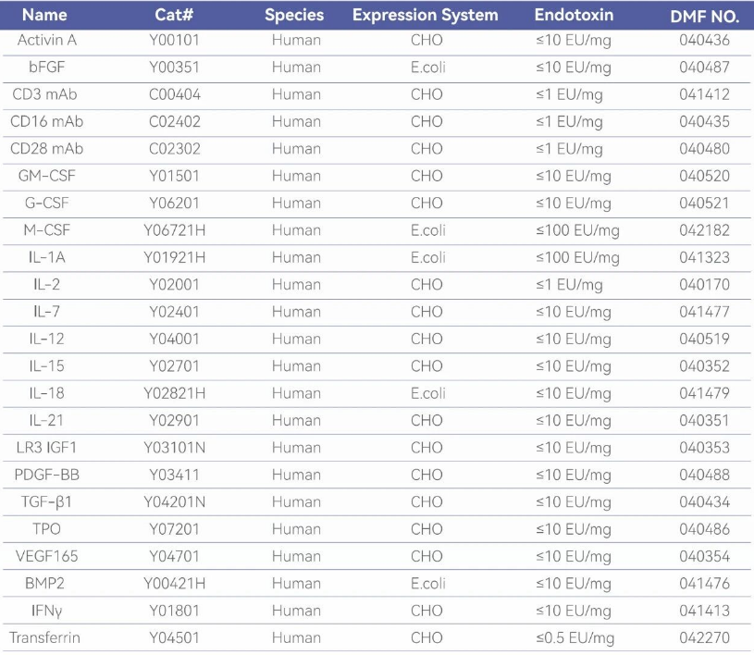Click catalog number C02302
Screen dimensions: 754x655
tap(174, 149)
